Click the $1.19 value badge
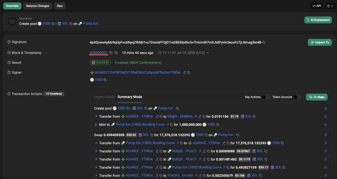The height and width of the screenshot is (179, 337). (x=234, y=116)
